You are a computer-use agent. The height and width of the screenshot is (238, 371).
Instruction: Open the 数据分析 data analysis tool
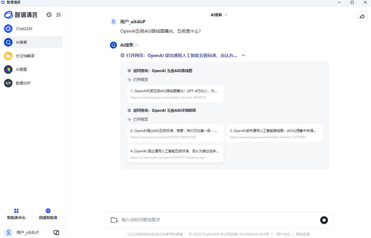[23, 83]
